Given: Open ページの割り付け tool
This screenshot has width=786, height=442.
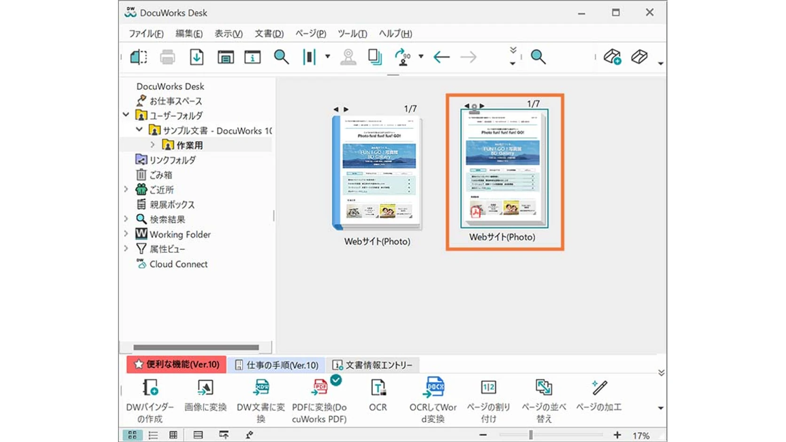Looking at the screenshot, I should tap(488, 401).
